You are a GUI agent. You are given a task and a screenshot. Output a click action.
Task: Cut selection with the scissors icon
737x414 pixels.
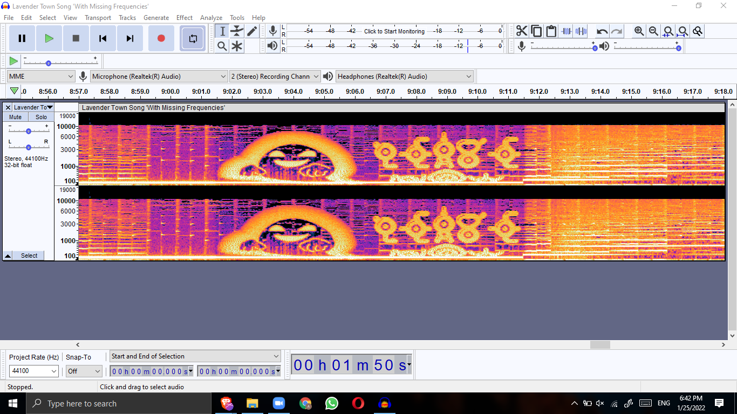coord(522,31)
